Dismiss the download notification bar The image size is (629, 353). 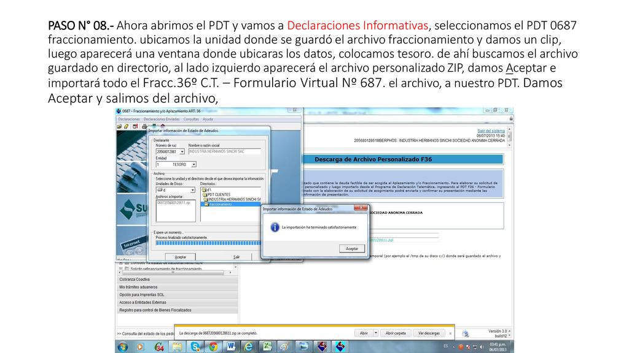(x=450, y=333)
